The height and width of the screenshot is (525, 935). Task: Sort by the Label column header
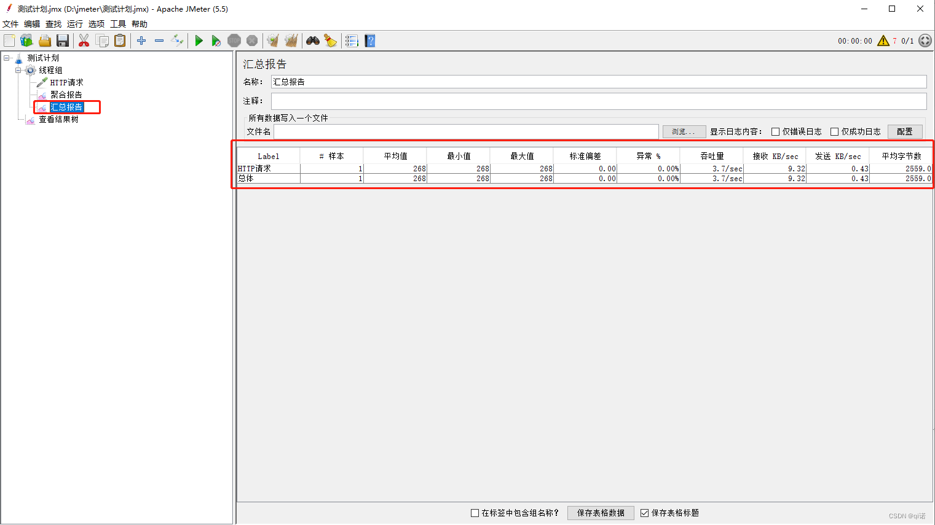269,156
